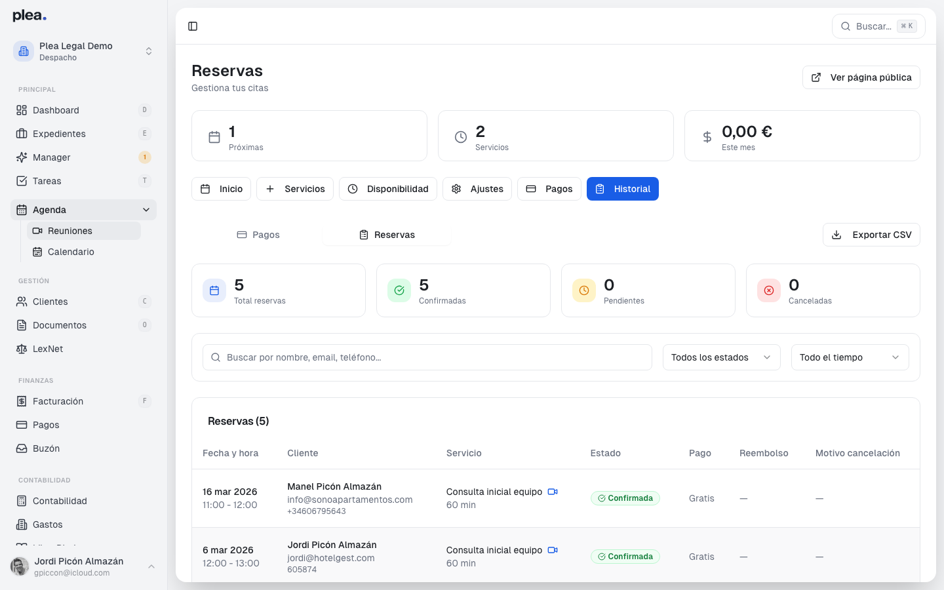Open the Todos los estados dropdown
Screen dimensions: 944x590
tap(722, 357)
